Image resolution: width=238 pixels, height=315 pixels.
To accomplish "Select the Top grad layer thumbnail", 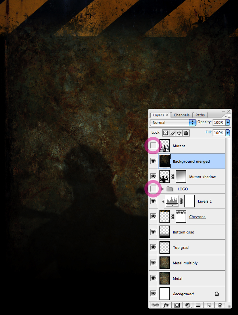I will click(165, 247).
